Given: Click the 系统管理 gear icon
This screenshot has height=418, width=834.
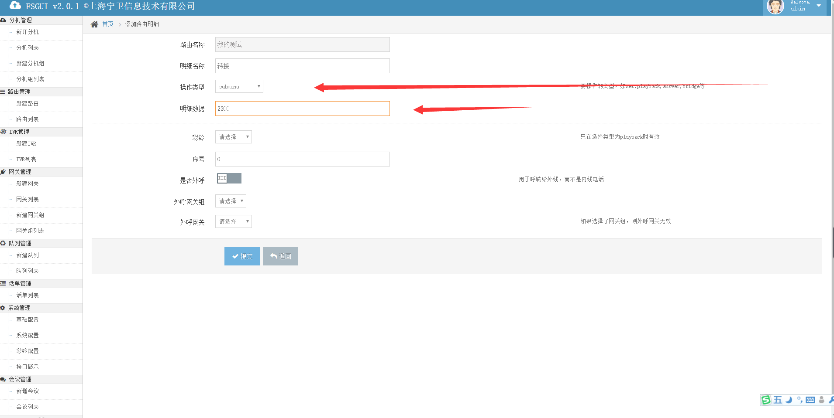Looking at the screenshot, I should pyautogui.click(x=3, y=308).
